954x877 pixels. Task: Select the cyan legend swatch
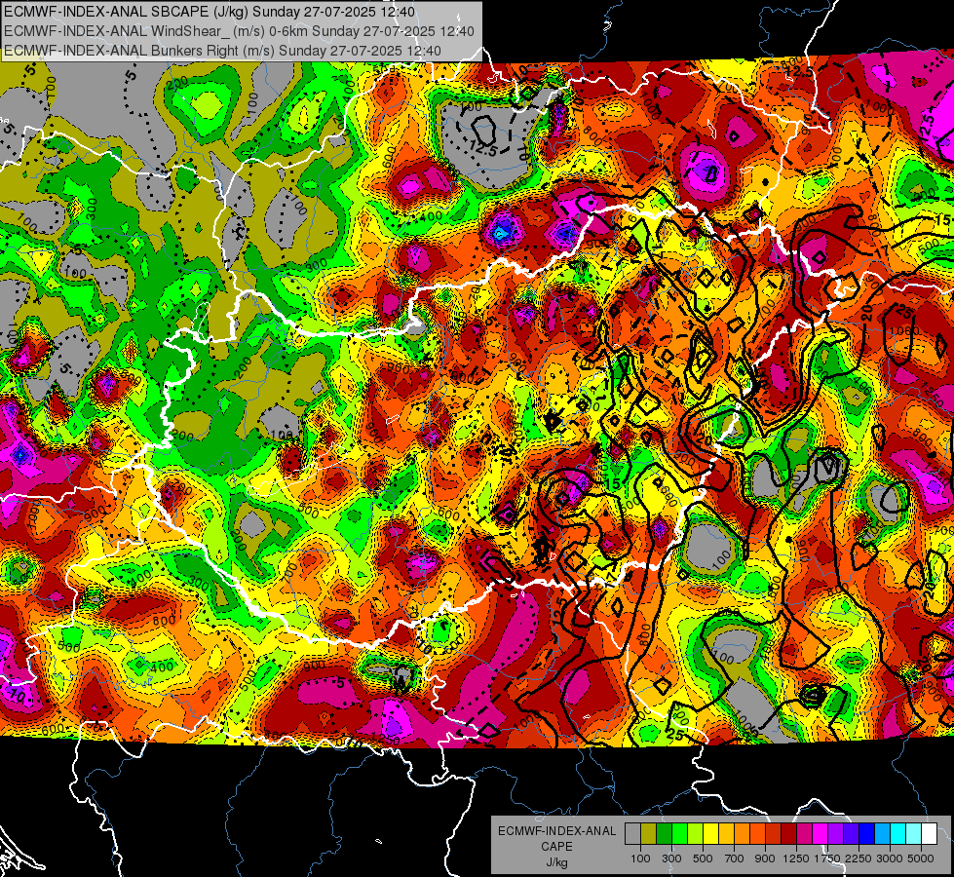coord(898,834)
